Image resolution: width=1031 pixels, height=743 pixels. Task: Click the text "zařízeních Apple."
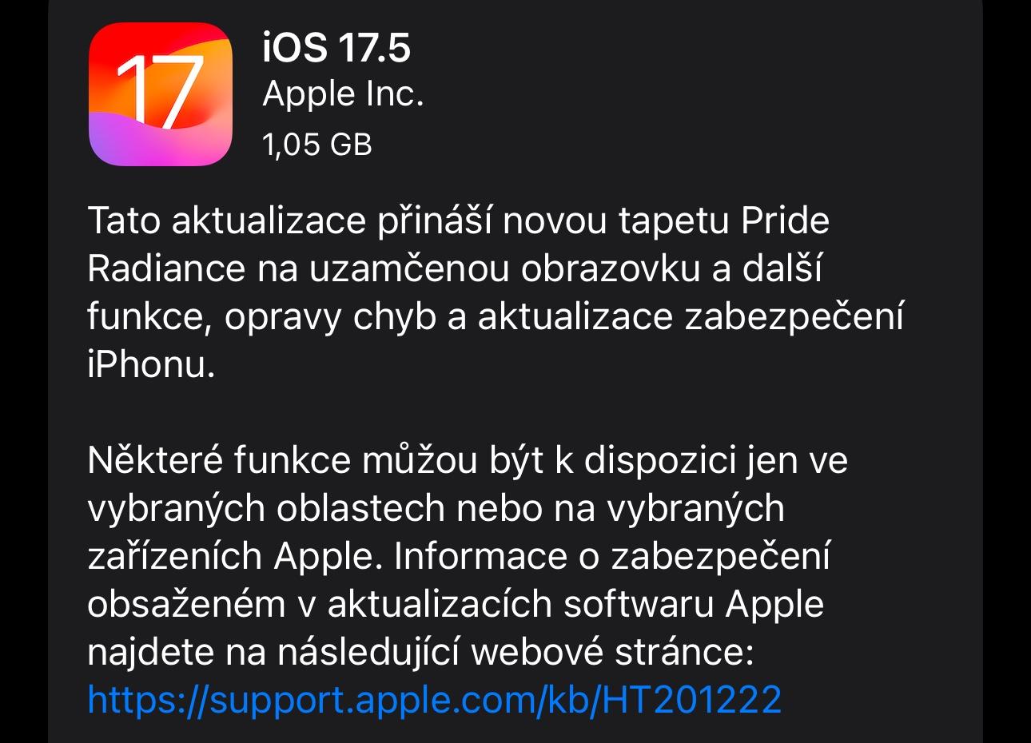tap(232, 557)
